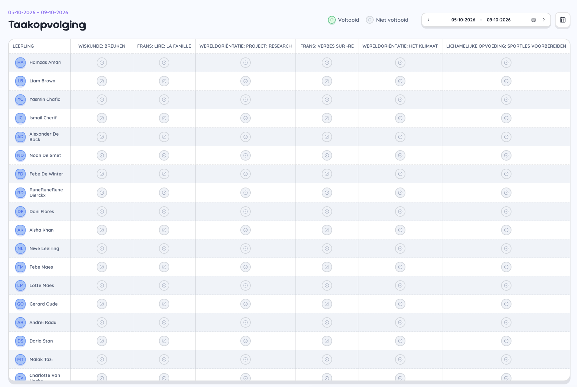Go to previous week with left chevron
Screen dimensions: 577x387
(428, 20)
